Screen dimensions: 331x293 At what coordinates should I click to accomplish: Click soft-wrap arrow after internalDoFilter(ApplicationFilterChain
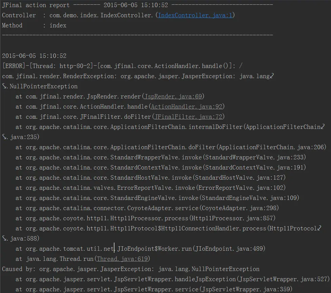pos(323,127)
